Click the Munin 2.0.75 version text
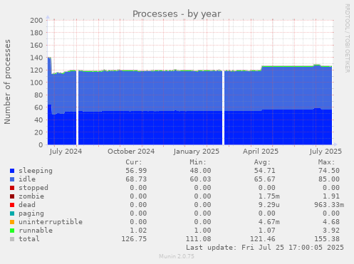The image size is (354, 264). tap(177, 256)
